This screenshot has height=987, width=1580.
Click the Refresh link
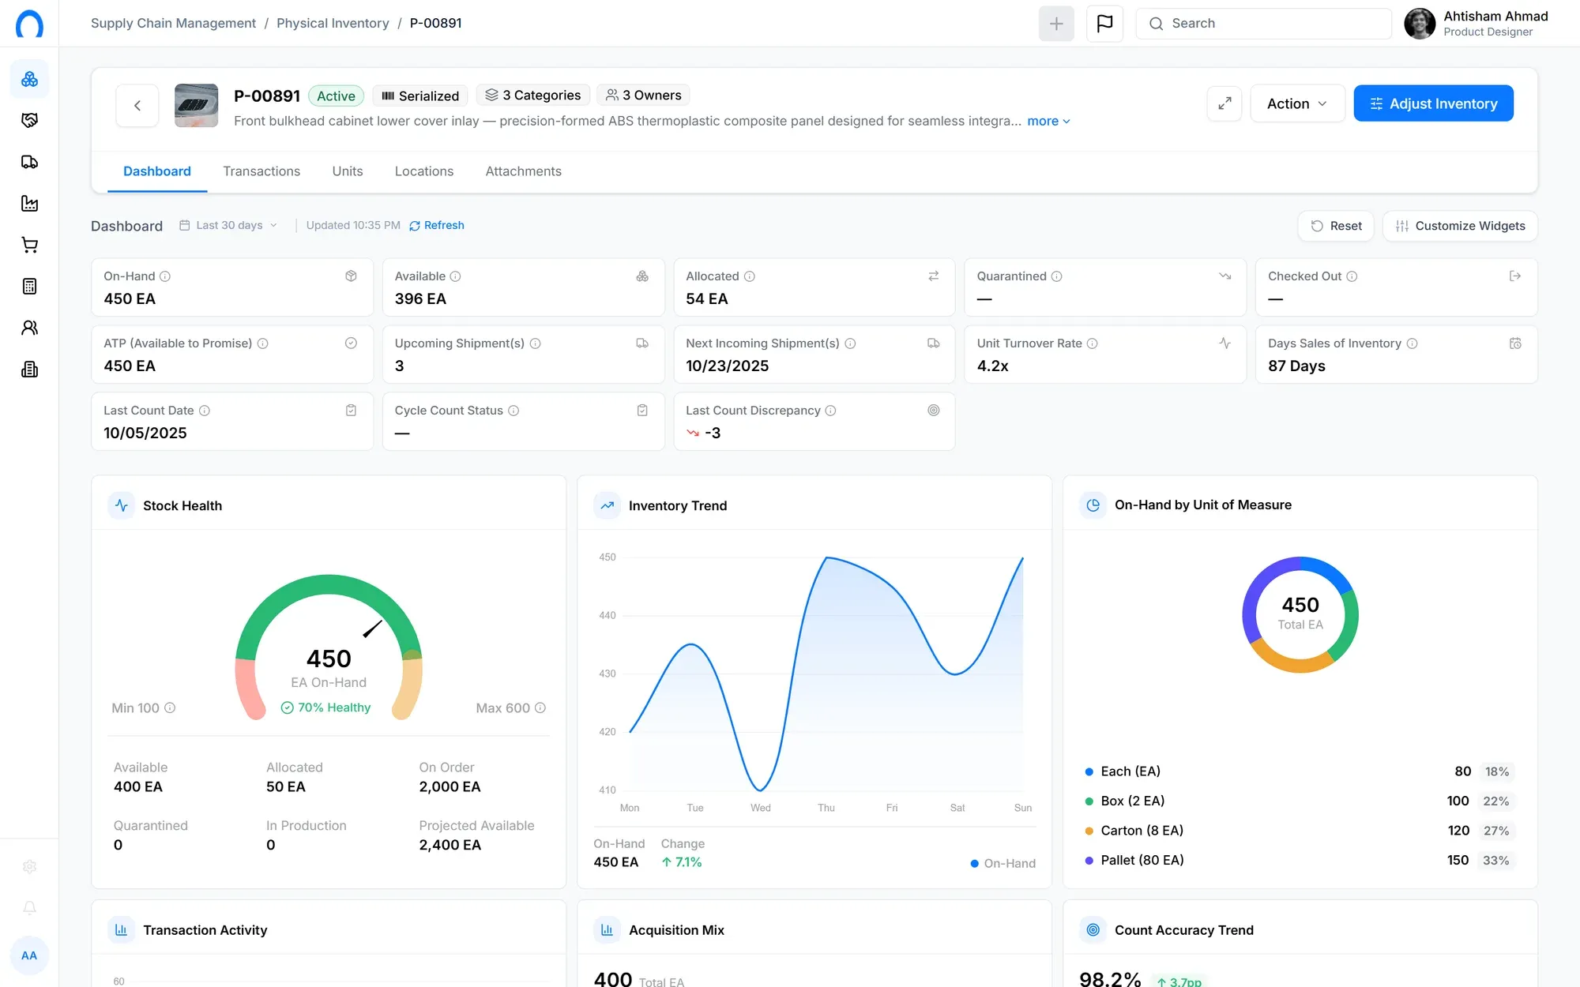[x=437, y=225]
